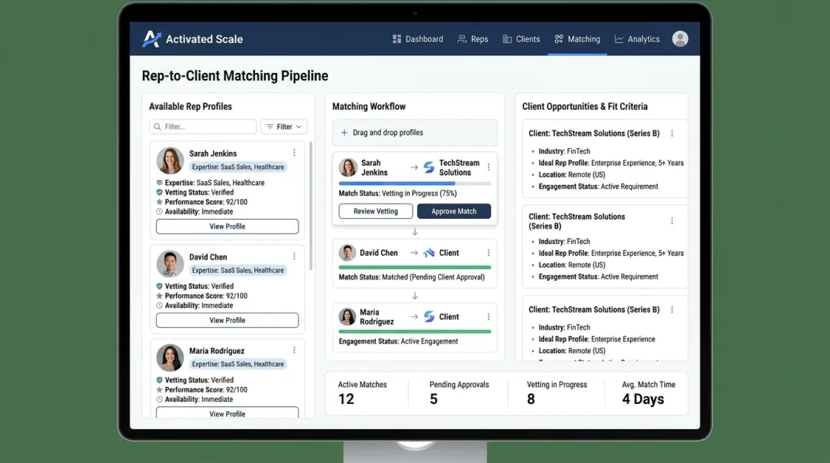Open second TechStream Solutions client card menu
The image size is (830, 463).
click(x=672, y=220)
